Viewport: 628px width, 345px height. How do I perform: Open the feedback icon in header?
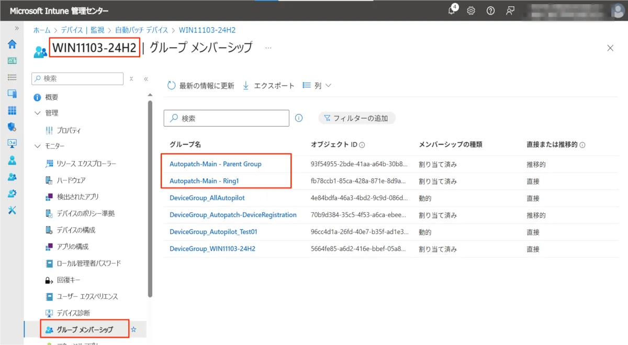[510, 10]
